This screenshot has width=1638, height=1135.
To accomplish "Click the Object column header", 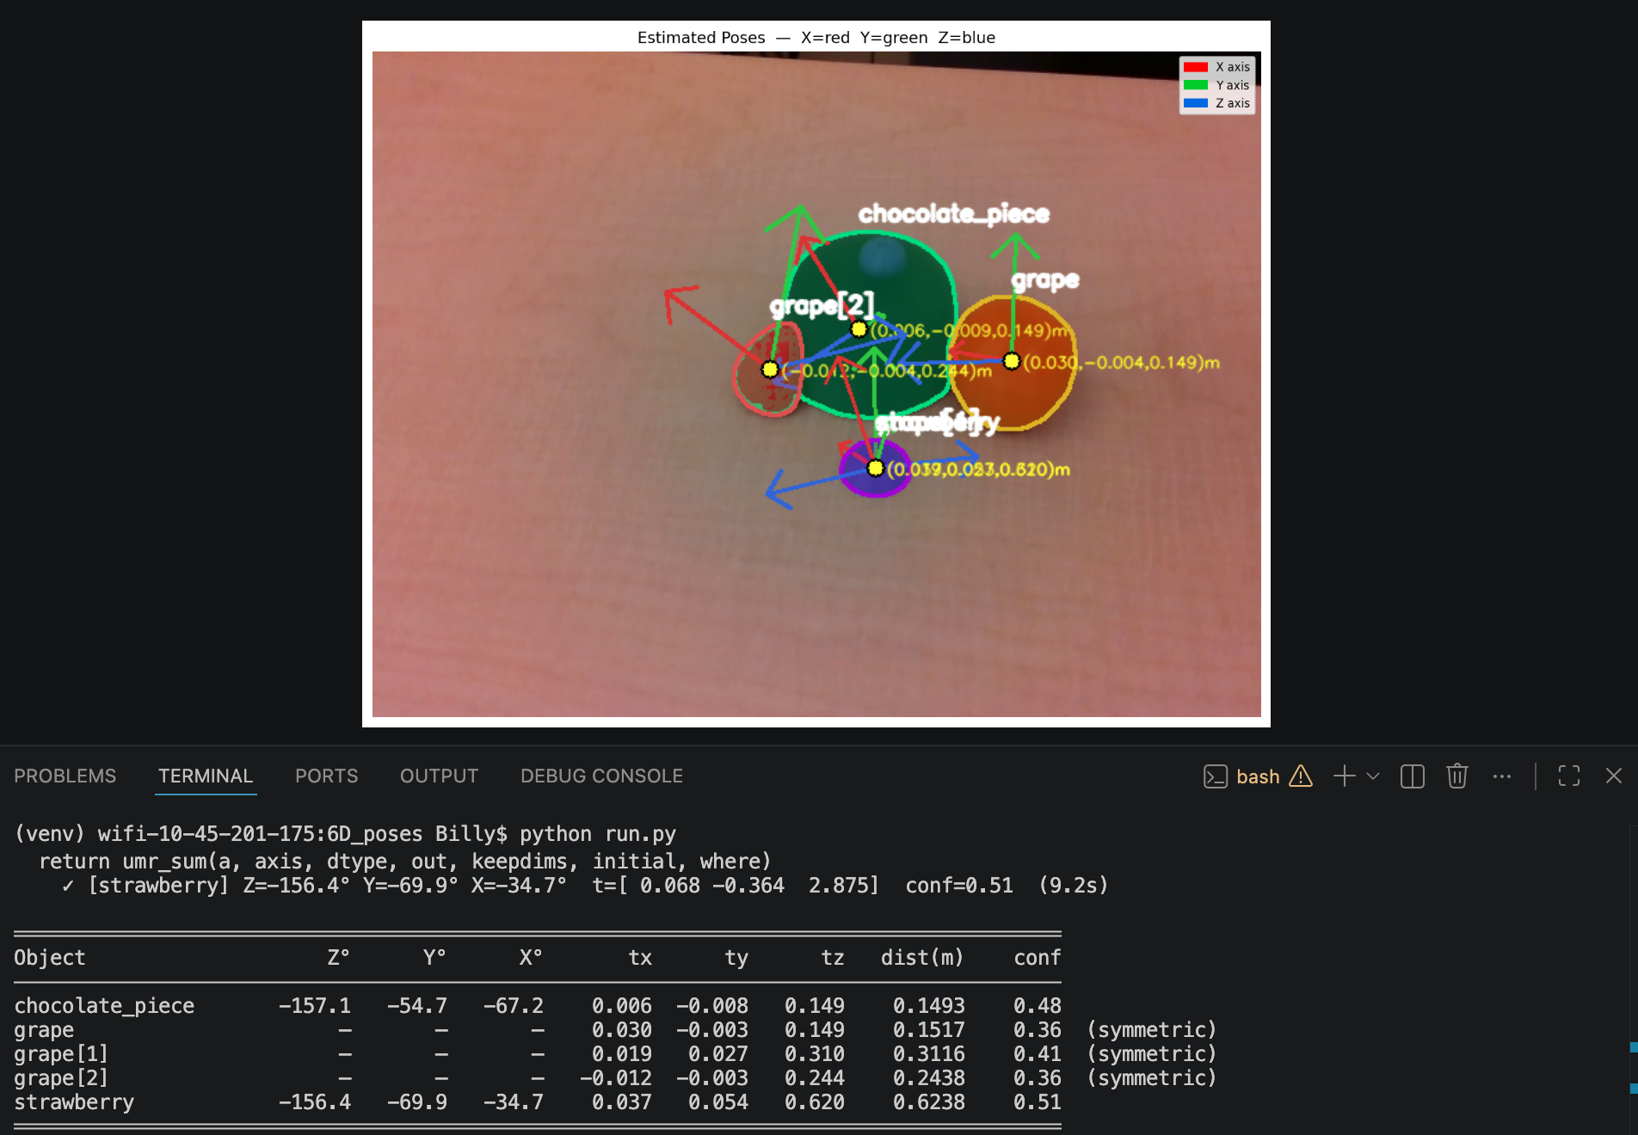I will click(50, 958).
